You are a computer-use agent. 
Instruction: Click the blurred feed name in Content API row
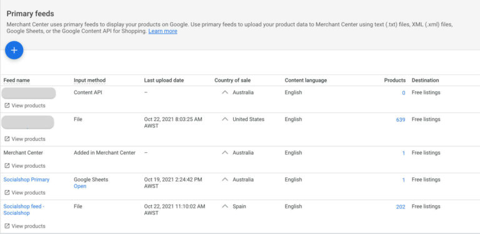coord(29,93)
